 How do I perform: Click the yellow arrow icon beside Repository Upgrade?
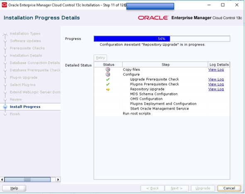pyautogui.click(x=108, y=89)
